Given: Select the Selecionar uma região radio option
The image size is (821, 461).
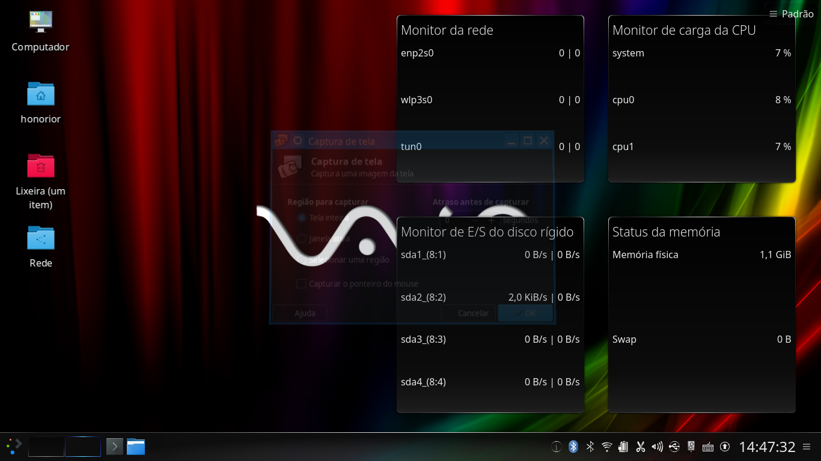Looking at the screenshot, I should click(x=343, y=259).
